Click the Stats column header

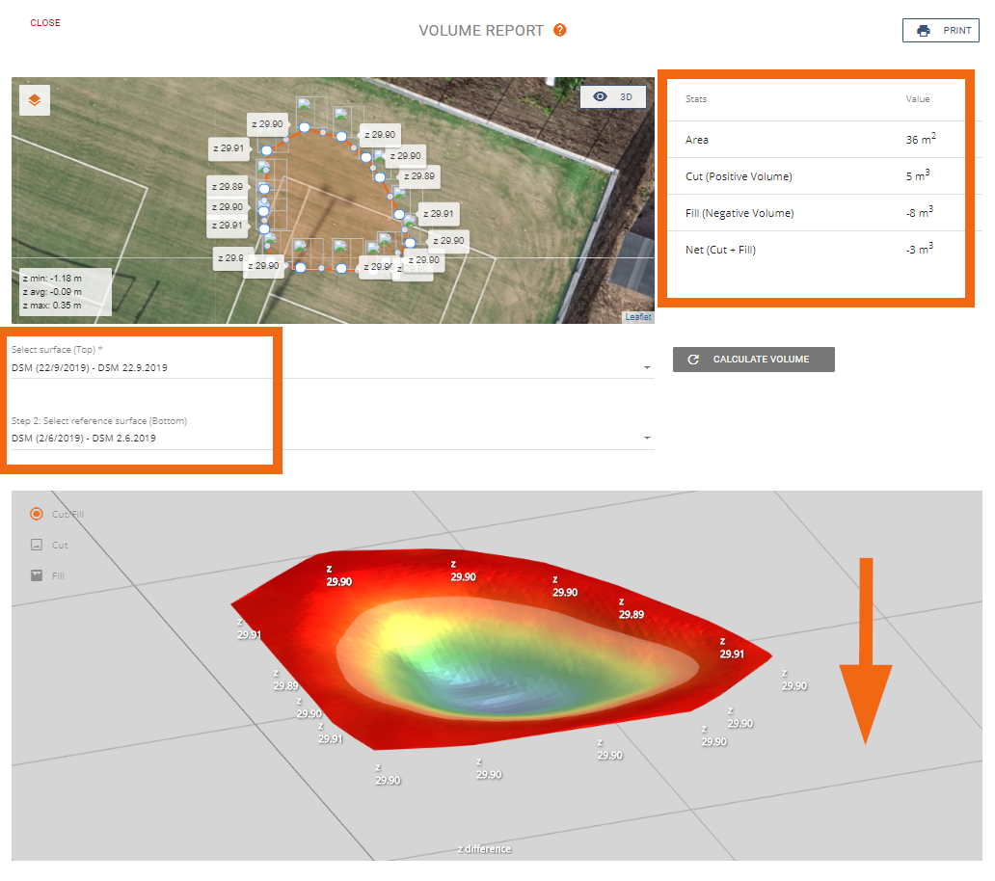(696, 99)
